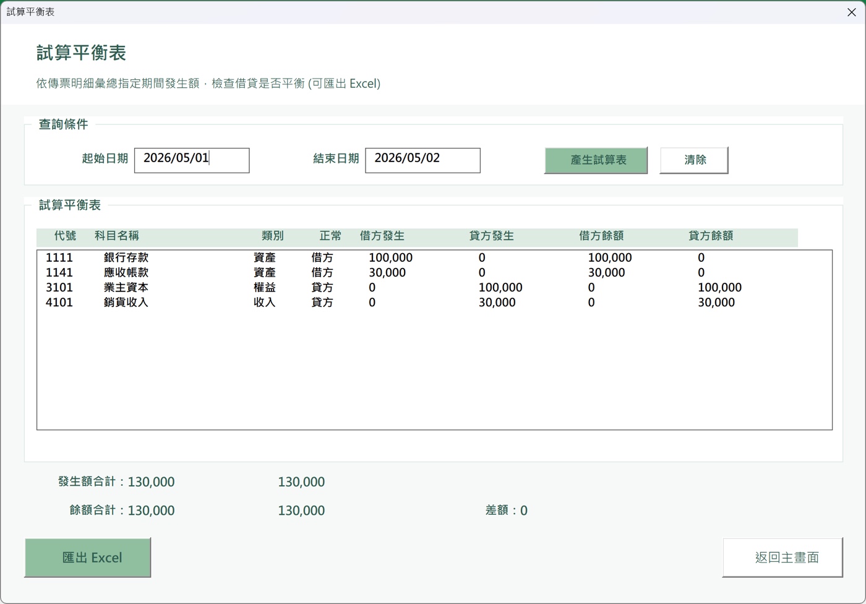The image size is (866, 604).
Task: Close the 試算平衡表 window
Action: pyautogui.click(x=851, y=12)
